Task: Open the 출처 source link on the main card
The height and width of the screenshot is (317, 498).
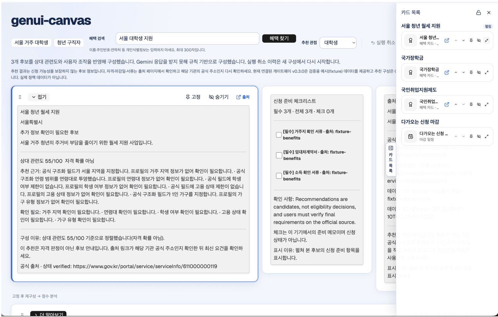Action: pyautogui.click(x=243, y=97)
